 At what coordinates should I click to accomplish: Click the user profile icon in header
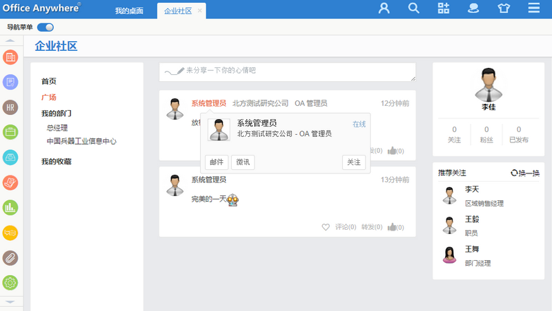tap(384, 9)
